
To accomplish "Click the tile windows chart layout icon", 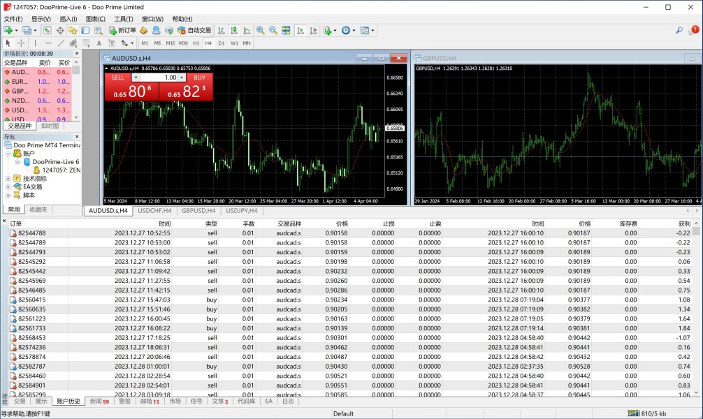I will [x=286, y=30].
